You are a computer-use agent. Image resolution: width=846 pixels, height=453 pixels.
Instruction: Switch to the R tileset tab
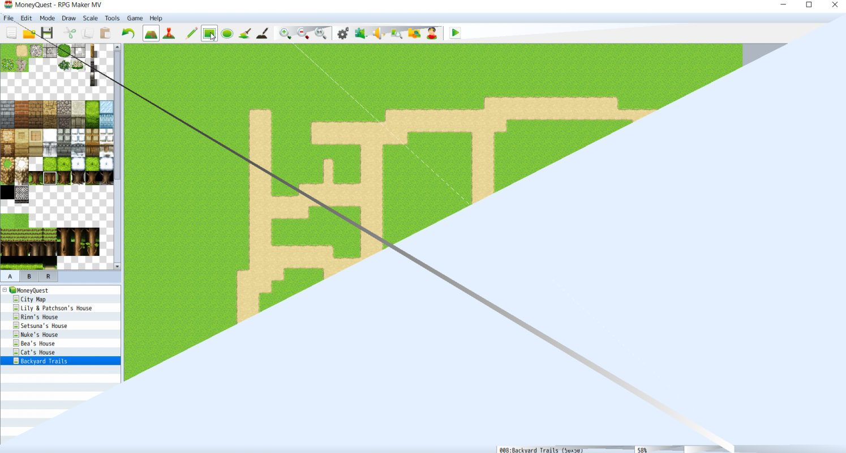tap(48, 276)
